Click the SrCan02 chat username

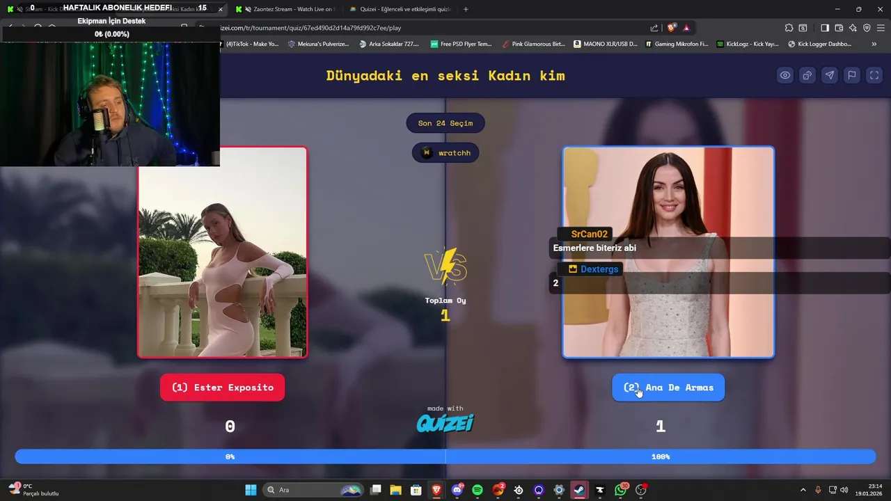coord(589,234)
